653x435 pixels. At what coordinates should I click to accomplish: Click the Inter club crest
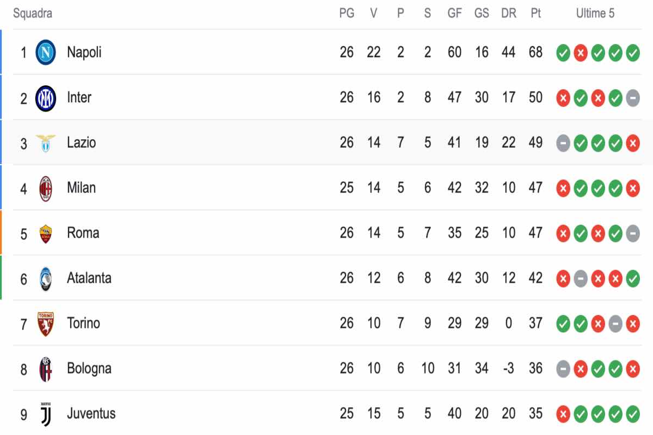[46, 98]
